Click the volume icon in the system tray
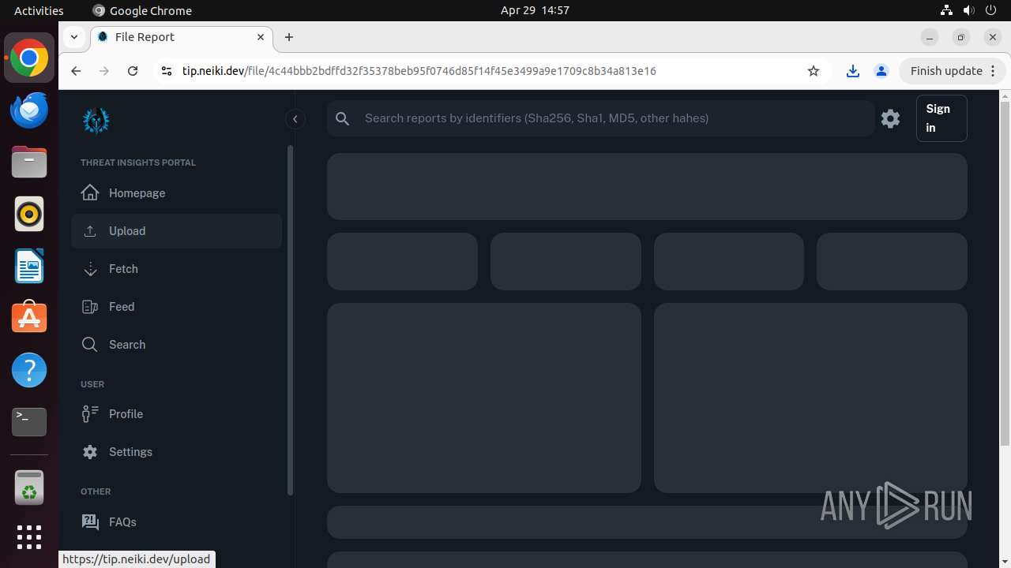The width and height of the screenshot is (1011, 568). click(969, 10)
